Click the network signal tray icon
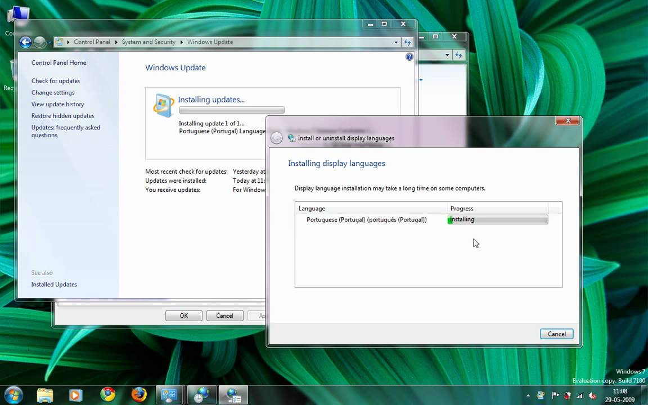The width and height of the screenshot is (648, 405). click(579, 395)
